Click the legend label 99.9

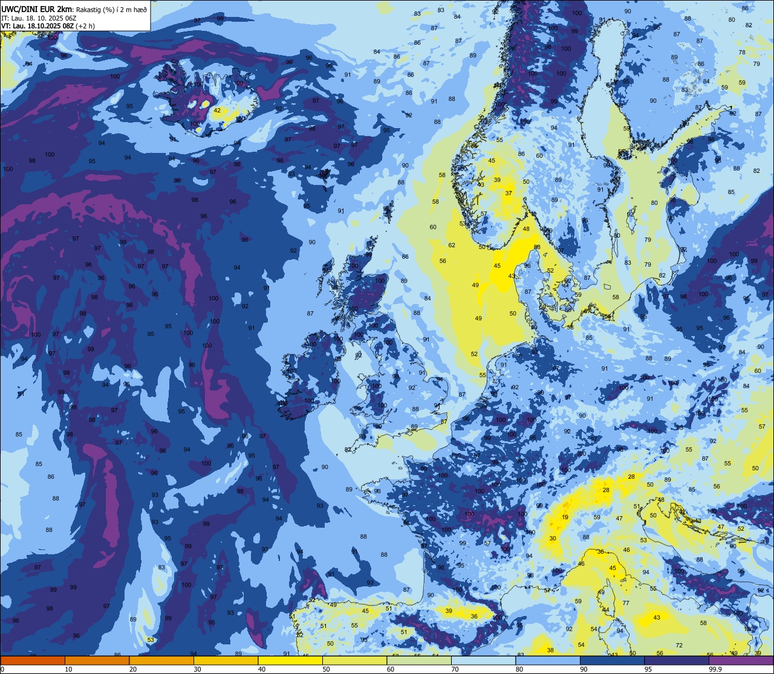(x=715, y=669)
